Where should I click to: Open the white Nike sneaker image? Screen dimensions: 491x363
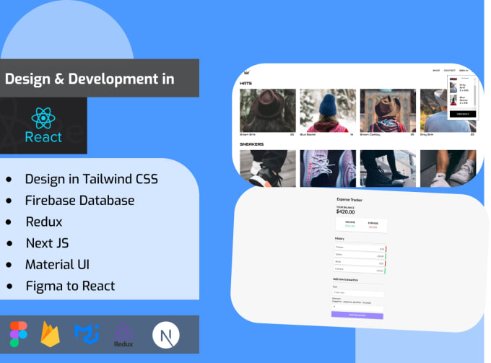448,168
